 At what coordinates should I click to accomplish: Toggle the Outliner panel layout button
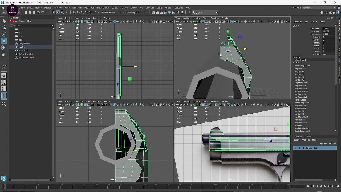coord(4,96)
